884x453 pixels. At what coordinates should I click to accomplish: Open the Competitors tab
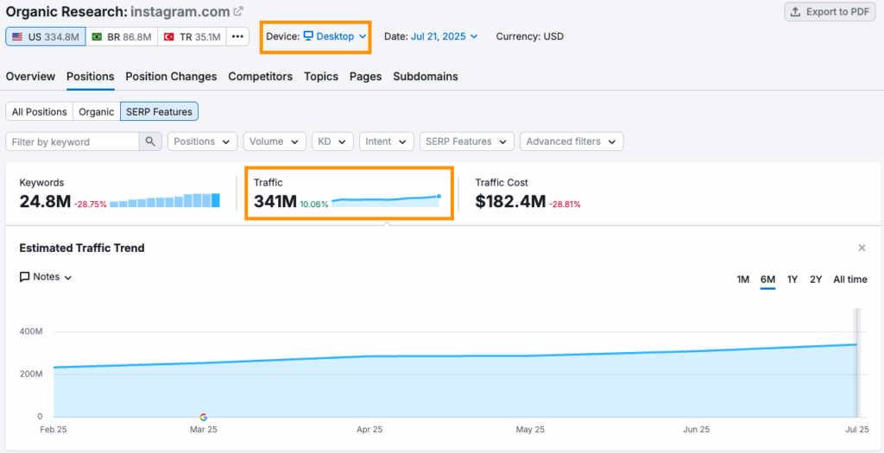pyautogui.click(x=260, y=77)
